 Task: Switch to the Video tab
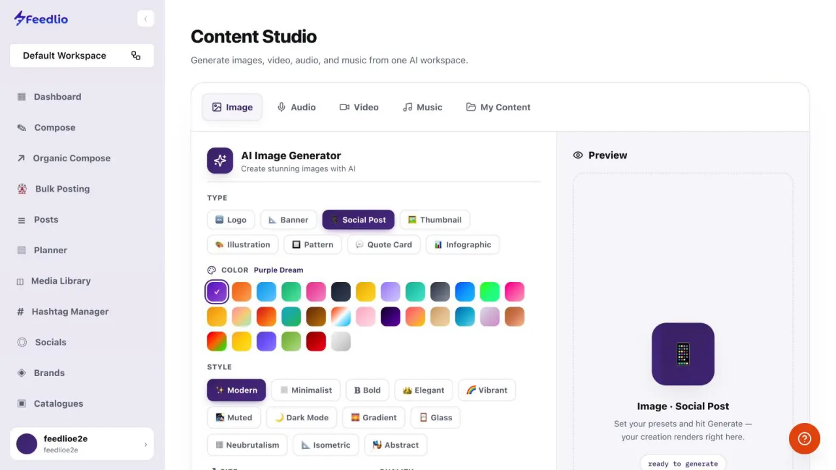click(359, 107)
